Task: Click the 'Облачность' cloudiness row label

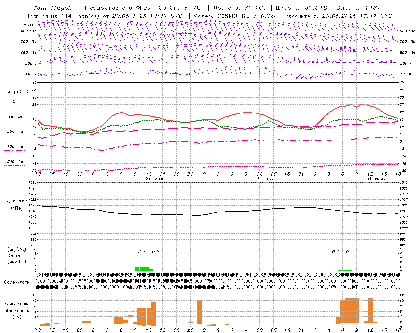Action: 17,282
